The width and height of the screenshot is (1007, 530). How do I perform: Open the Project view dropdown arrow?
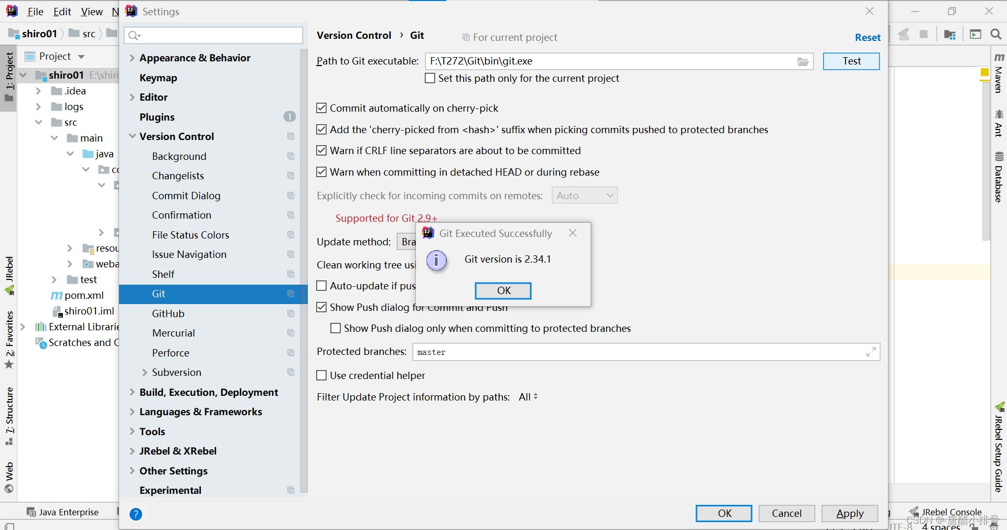click(x=81, y=57)
